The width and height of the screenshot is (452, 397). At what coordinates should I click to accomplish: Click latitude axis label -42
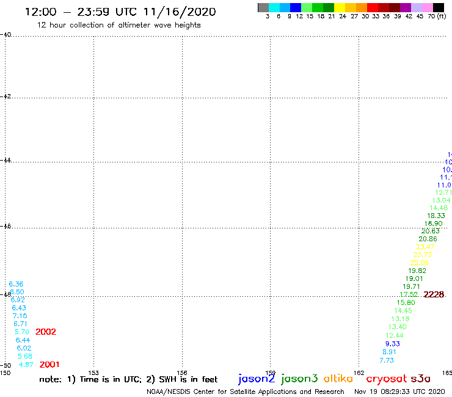click(x=5, y=97)
